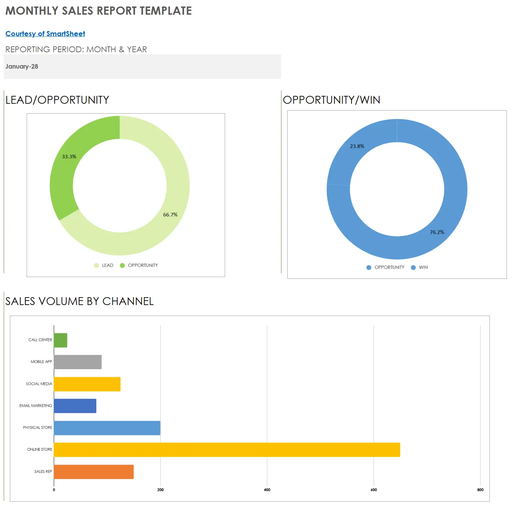
Task: Click the Sales Rep orange bar
Action: [x=94, y=472]
